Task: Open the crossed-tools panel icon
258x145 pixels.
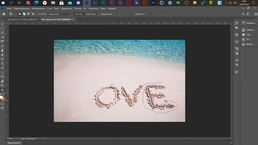Action: point(237,72)
